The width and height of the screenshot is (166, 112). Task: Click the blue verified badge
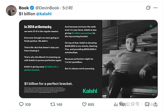coord(32,8)
